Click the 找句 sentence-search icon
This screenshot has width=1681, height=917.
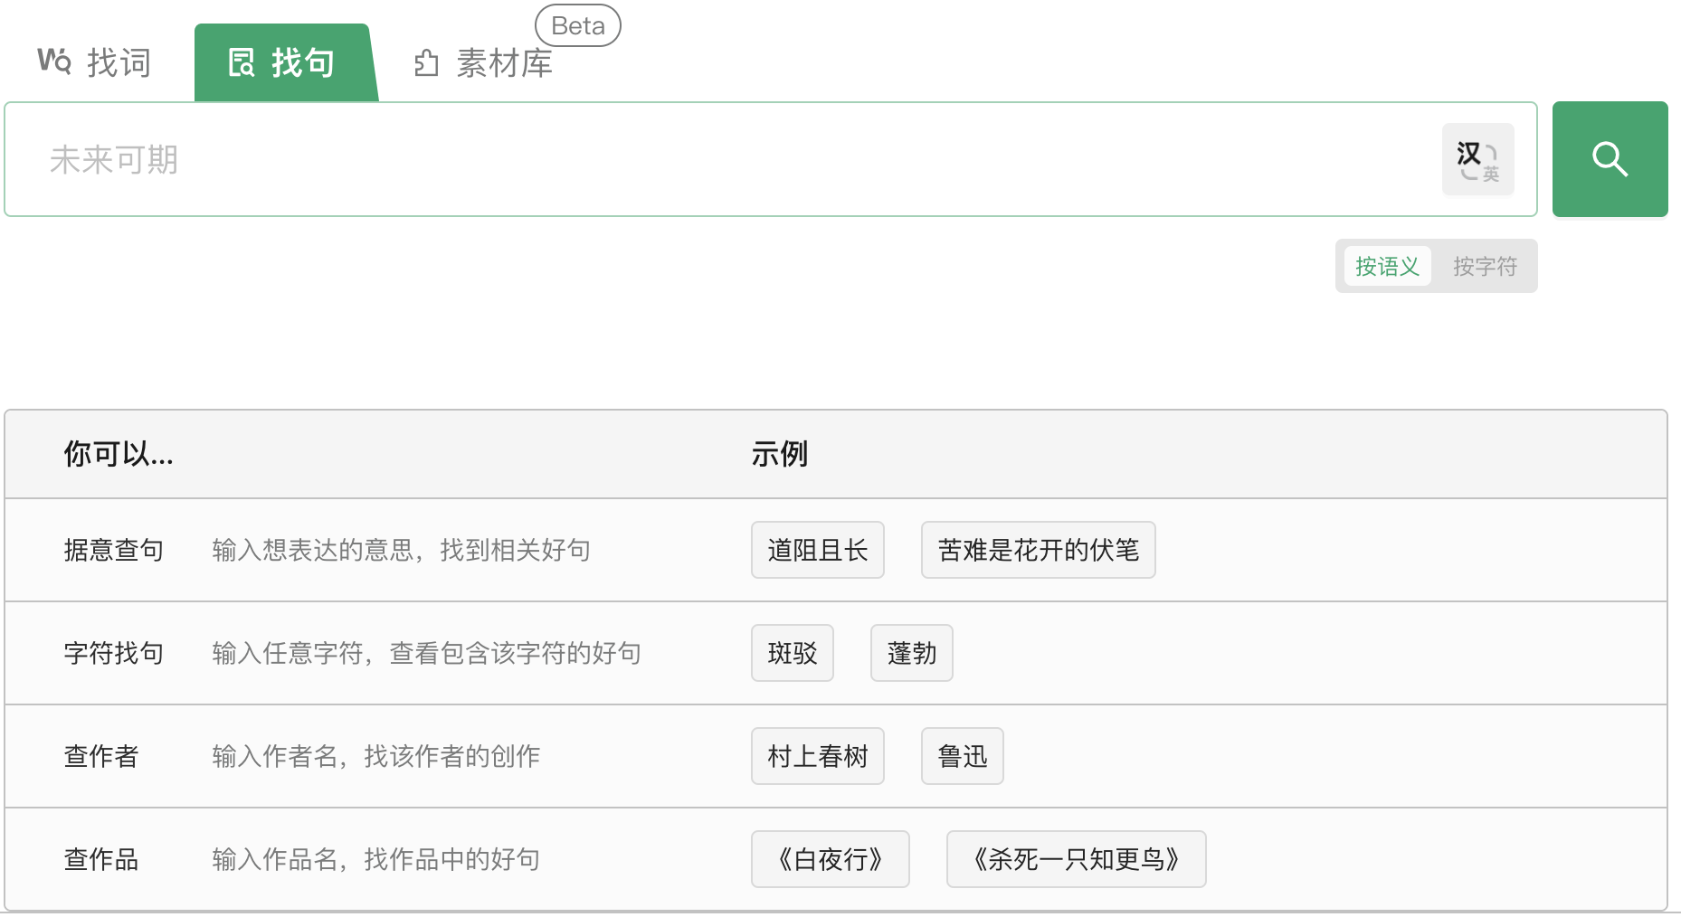coord(240,61)
